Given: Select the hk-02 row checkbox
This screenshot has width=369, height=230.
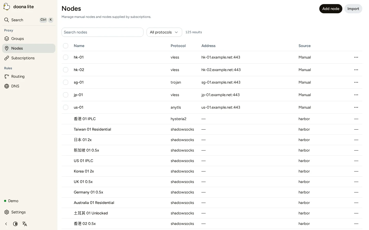Looking at the screenshot, I should tap(66, 70).
